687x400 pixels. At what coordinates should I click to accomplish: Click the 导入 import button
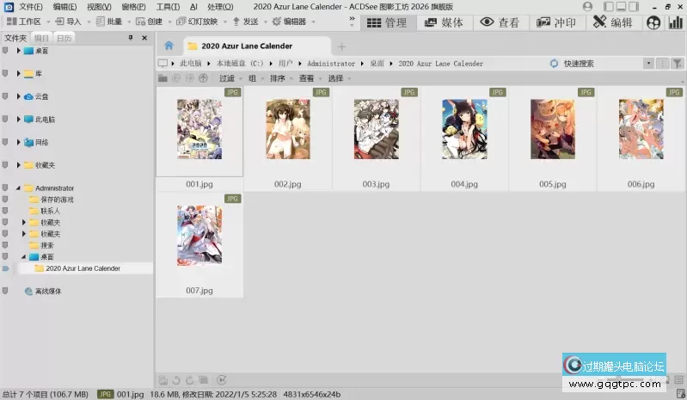pyautogui.click(x=69, y=21)
